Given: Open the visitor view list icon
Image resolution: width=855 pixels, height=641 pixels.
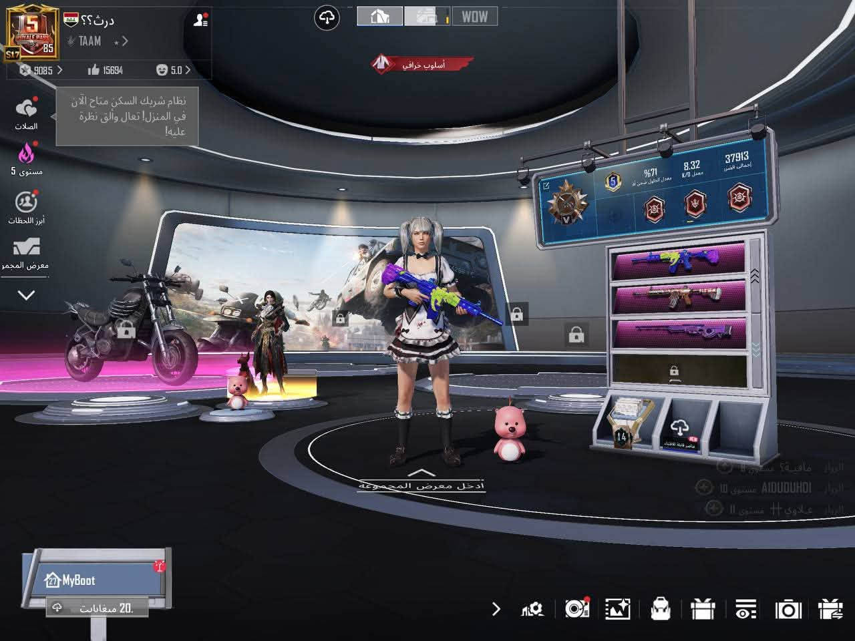Looking at the screenshot, I should tap(745, 609).
